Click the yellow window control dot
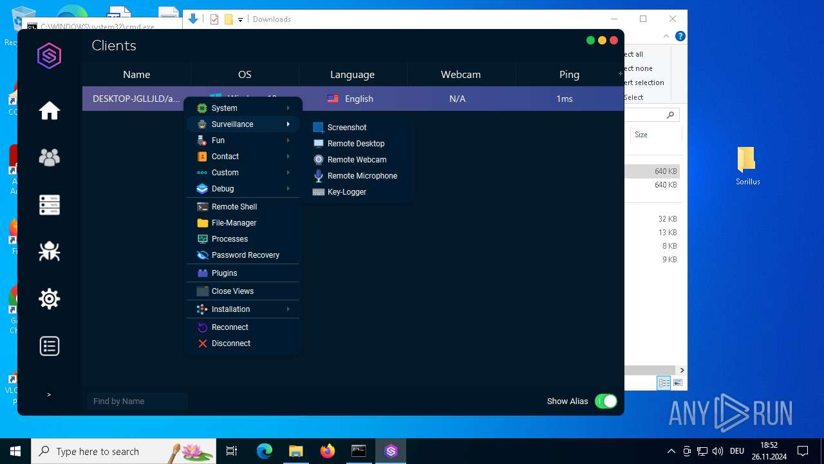This screenshot has height=464, width=824. click(x=602, y=41)
